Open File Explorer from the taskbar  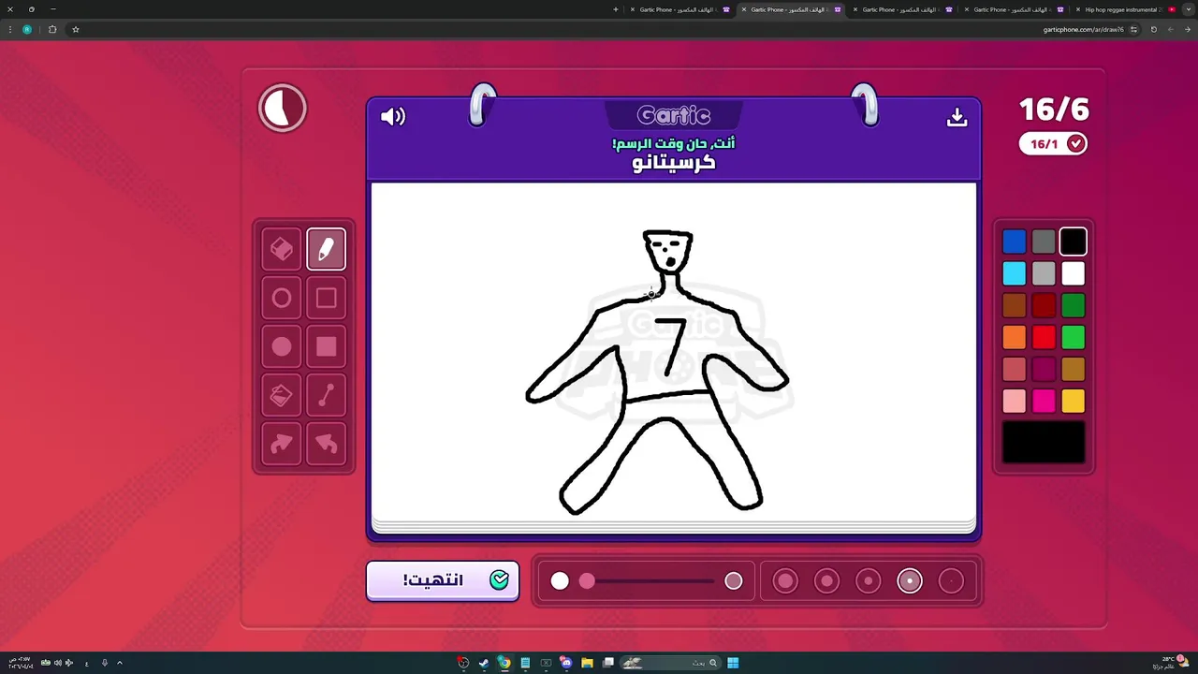(587, 663)
